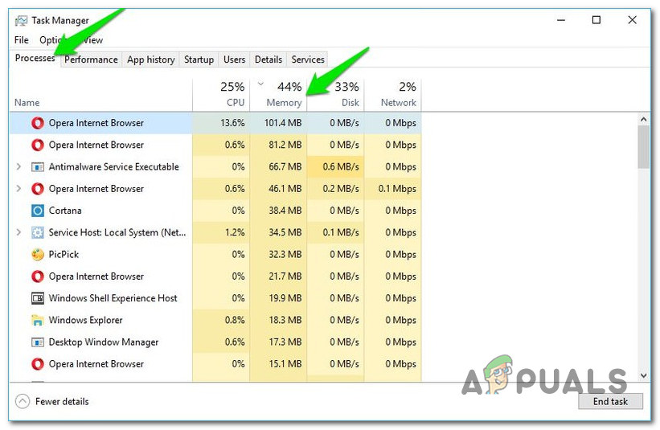This screenshot has height=430, width=660.
Task: Click Fewer details link
Action: pos(62,402)
